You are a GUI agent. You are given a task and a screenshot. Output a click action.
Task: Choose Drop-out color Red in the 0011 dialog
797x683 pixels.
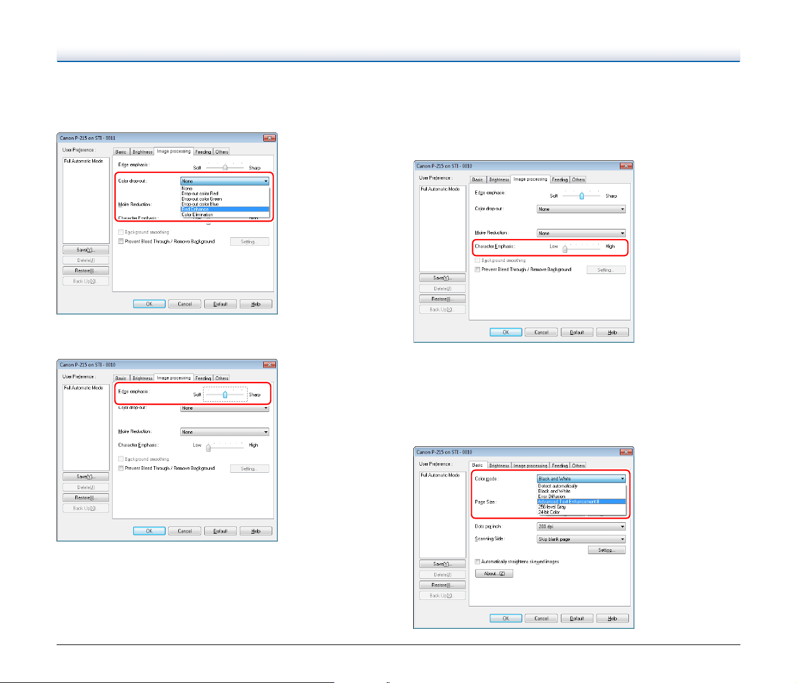click(x=225, y=193)
